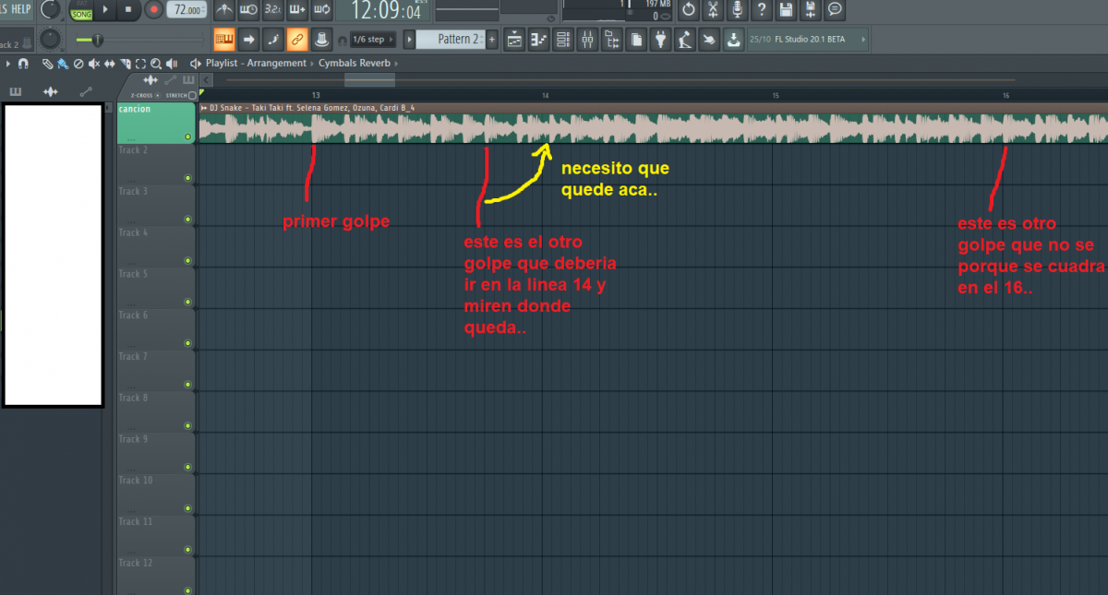Toggle blend recording overdub icon
This screenshot has height=595, width=1108.
297,10
